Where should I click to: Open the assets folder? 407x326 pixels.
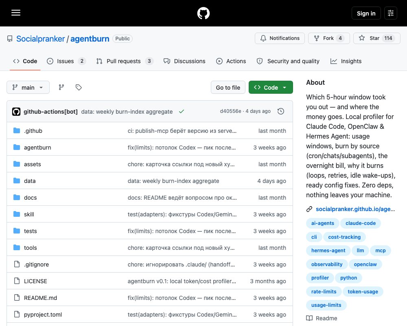pyautogui.click(x=33, y=164)
